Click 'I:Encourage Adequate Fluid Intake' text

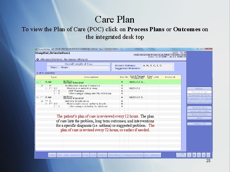[x=90, y=93]
